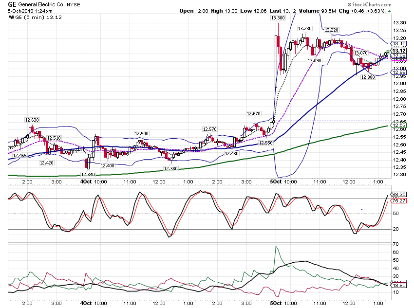Click the 12.980 price annotation on chart
This screenshot has height=308, width=414.
point(368,77)
